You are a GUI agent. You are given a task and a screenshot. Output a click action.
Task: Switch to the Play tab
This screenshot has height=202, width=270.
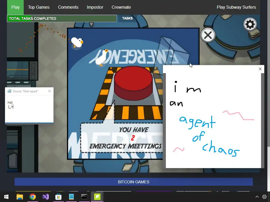click(x=15, y=7)
